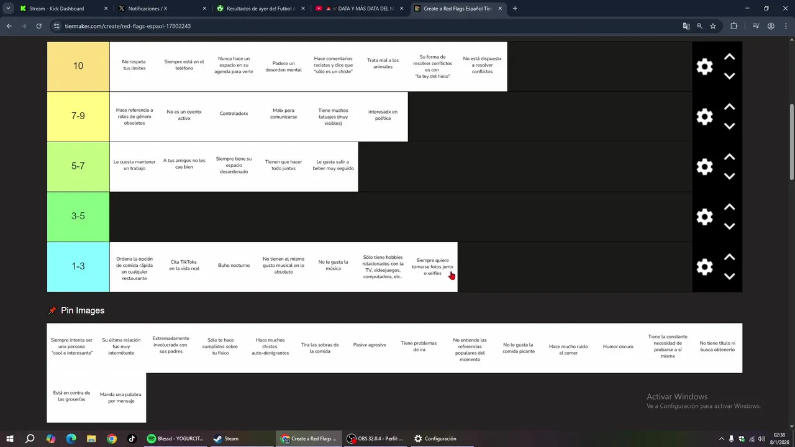Switch to DATA Y MÁS DATA tab
795x447 pixels.
click(360, 9)
